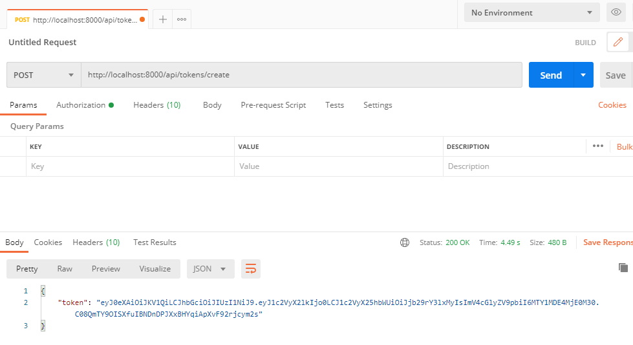Click the BUILD mode button
The width and height of the screenshot is (633, 345).
pos(585,43)
